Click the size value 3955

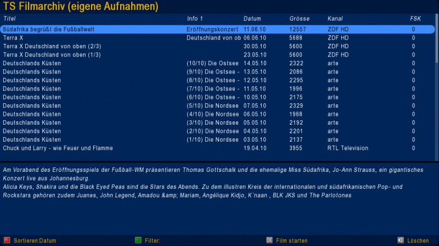coord(296,148)
